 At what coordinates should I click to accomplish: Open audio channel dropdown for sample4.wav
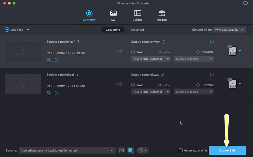(151, 59)
